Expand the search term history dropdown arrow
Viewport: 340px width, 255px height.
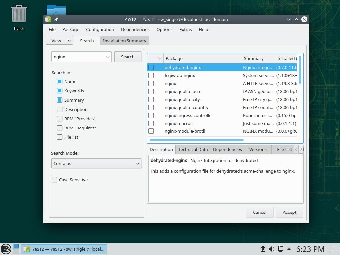pyautogui.click(x=108, y=57)
